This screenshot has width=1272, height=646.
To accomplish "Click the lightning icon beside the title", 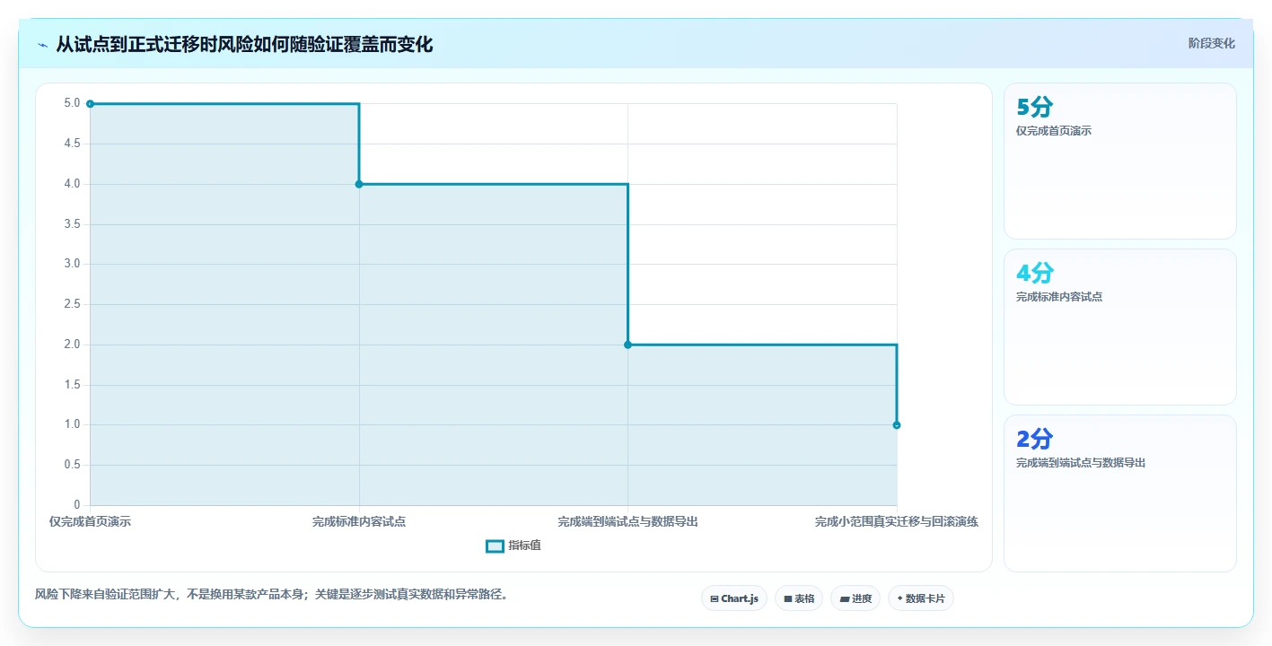I will tap(43, 45).
